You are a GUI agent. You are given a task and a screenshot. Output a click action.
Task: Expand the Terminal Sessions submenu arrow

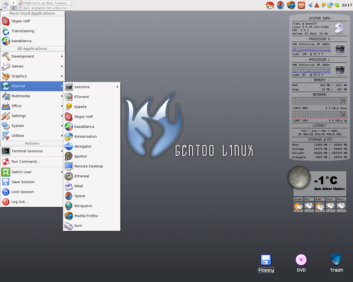62,151
